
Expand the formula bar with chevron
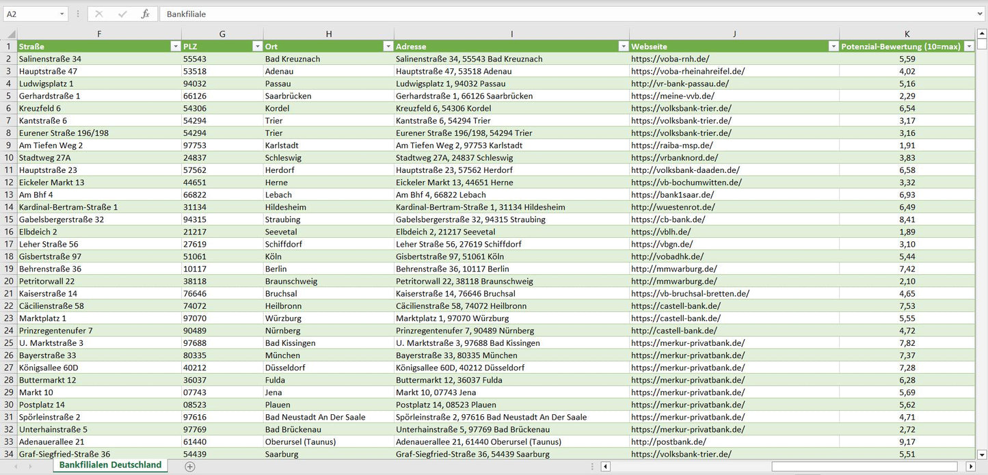click(x=980, y=14)
